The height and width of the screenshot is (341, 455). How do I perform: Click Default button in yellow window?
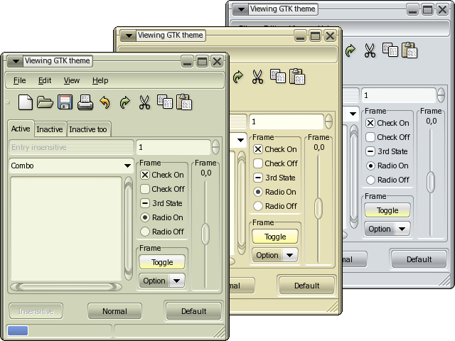point(306,286)
